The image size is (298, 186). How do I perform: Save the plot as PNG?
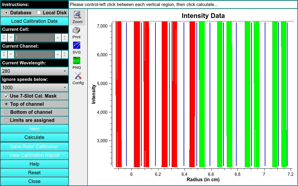77,63
